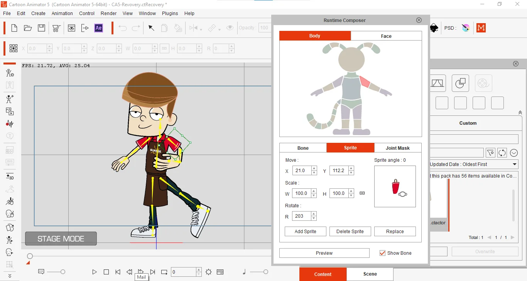Image resolution: width=527 pixels, height=281 pixels.
Task: Click the Delete Sprite button
Action: (x=350, y=231)
